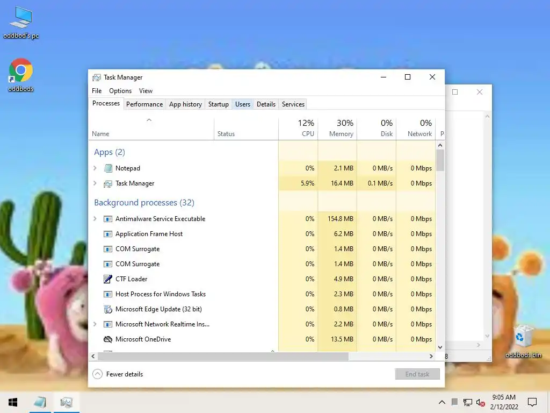Screen dimensions: 550x413
Task: Maximize the background Notepad window
Action: [x=455, y=92]
